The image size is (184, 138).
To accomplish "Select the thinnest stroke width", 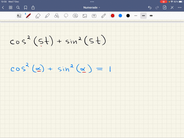I will click(x=136, y=16).
